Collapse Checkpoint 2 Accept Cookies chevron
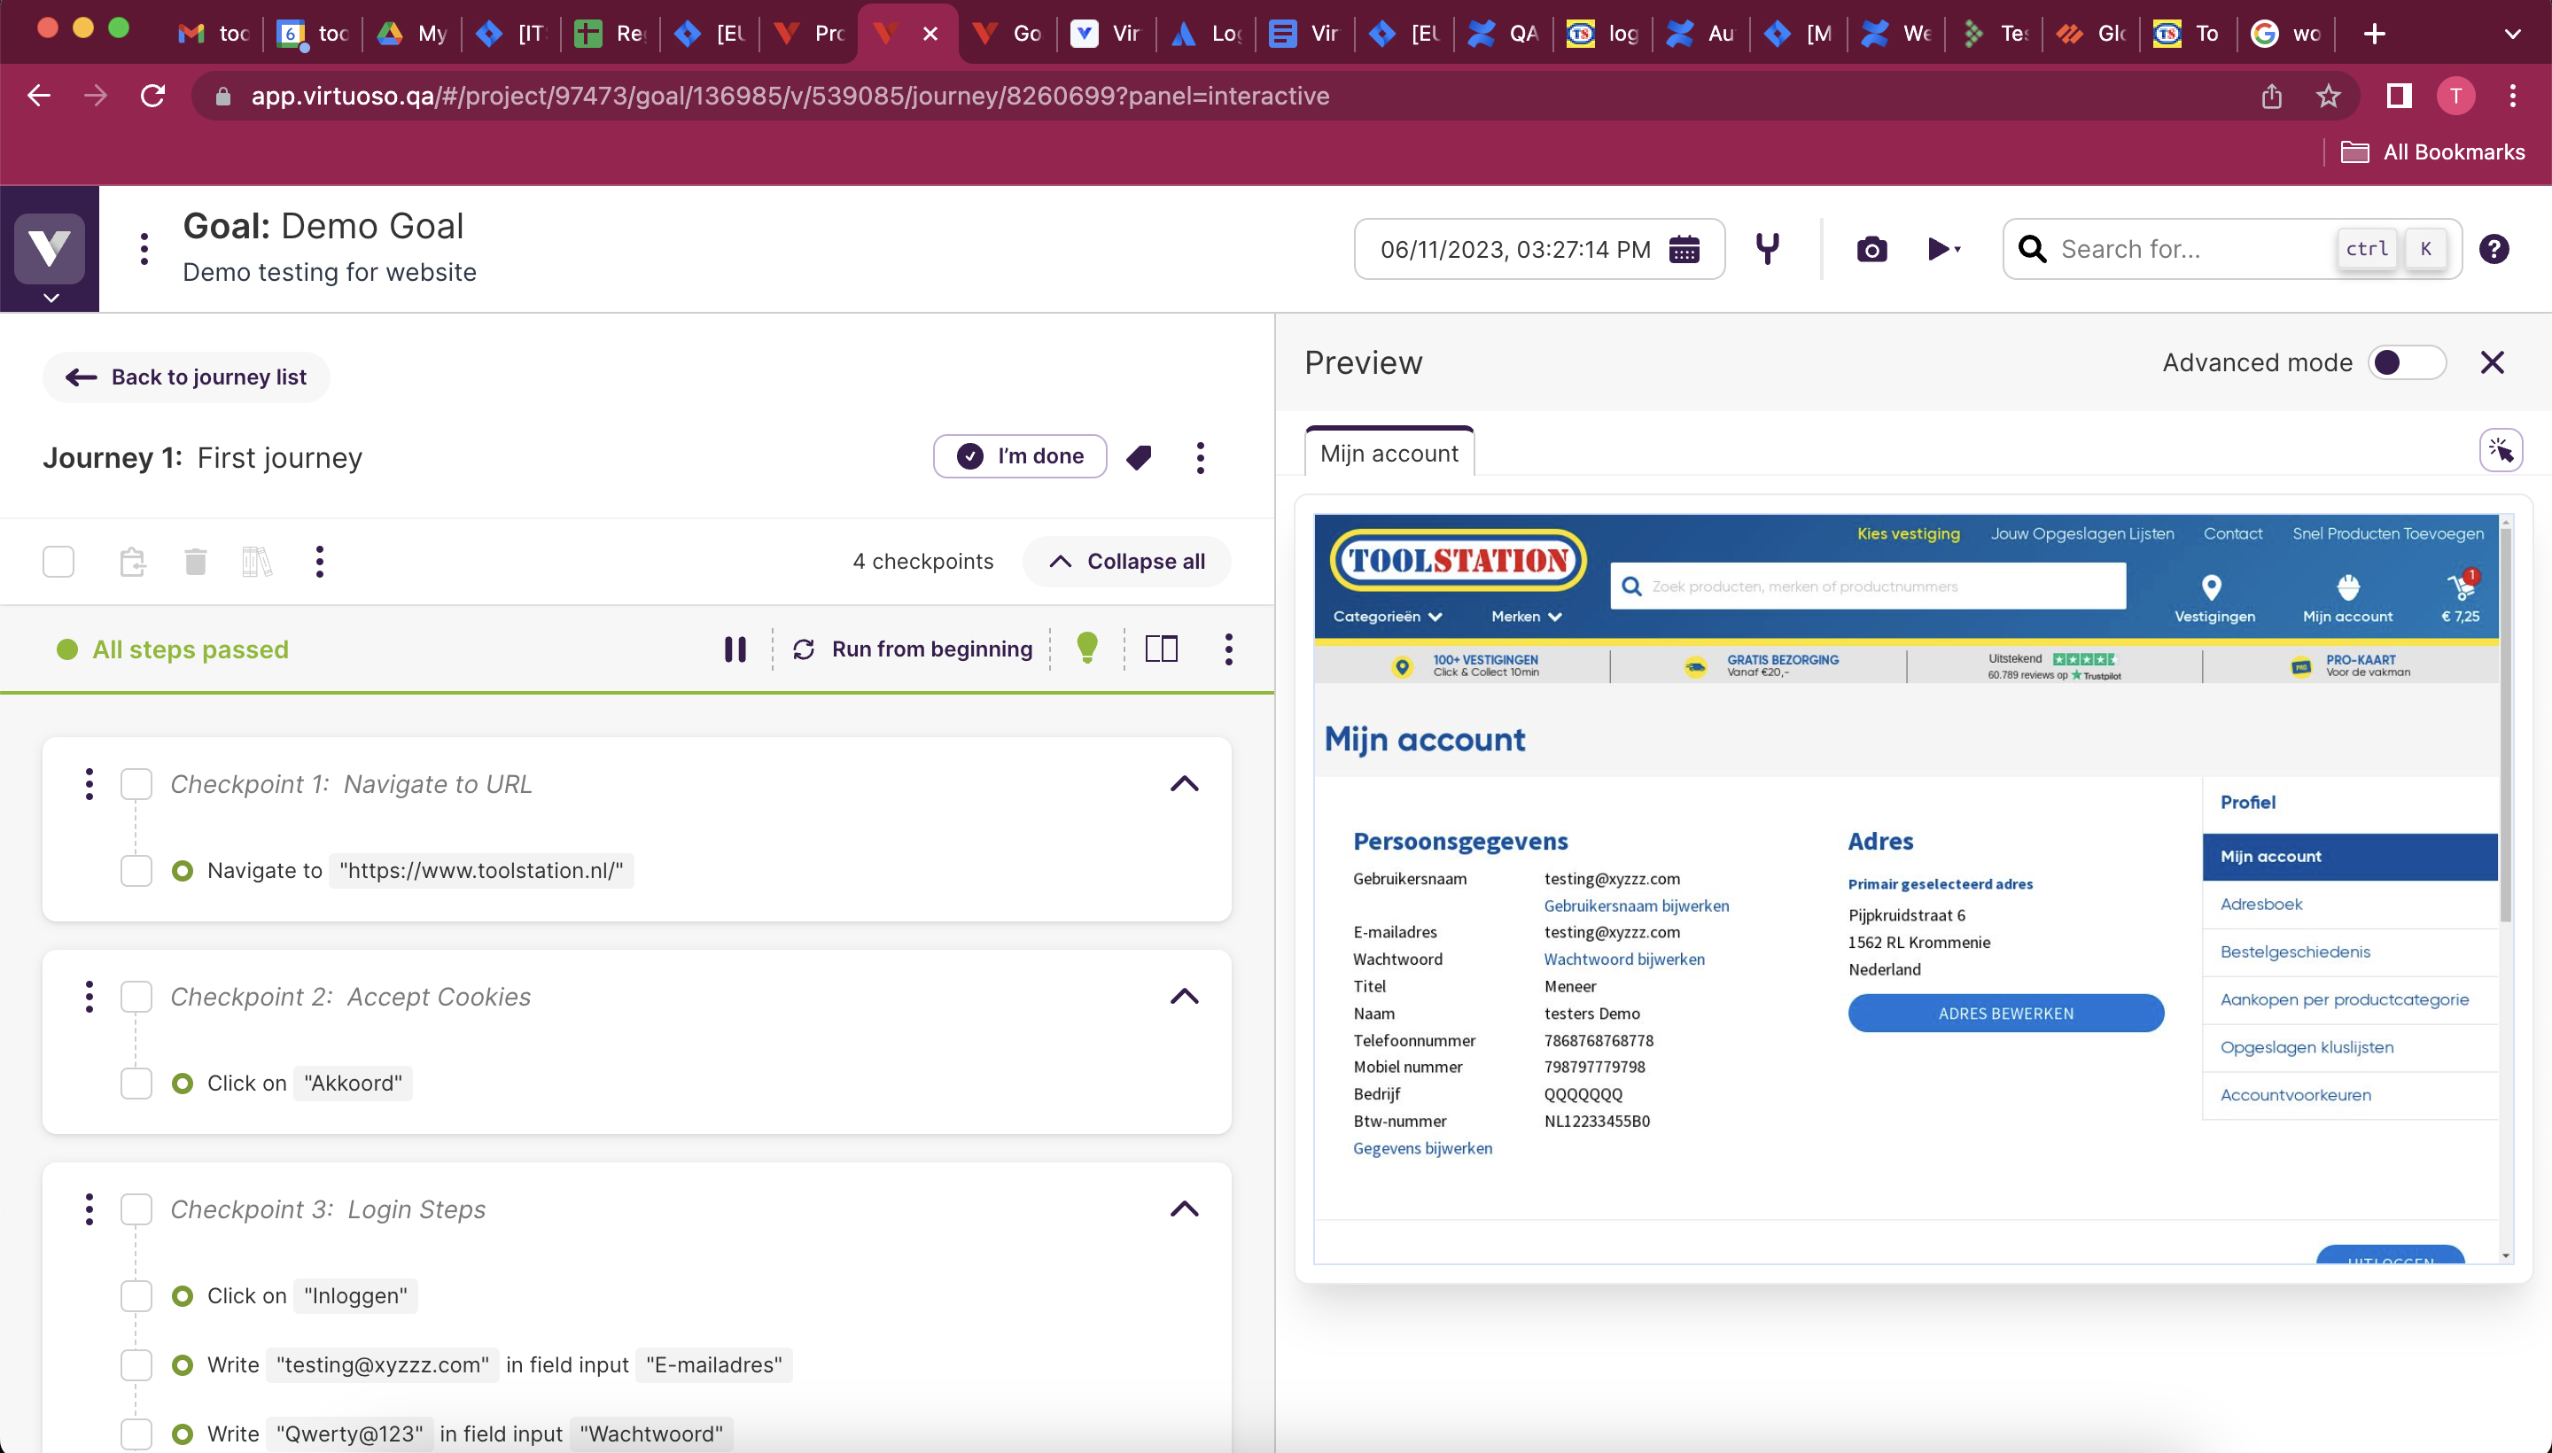The image size is (2552, 1453). click(1184, 996)
